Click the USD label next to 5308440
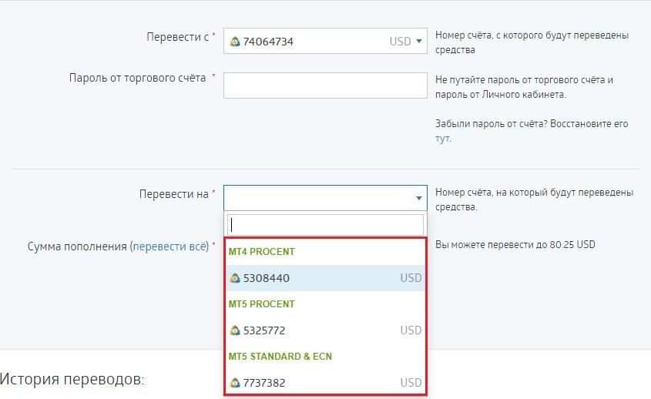651x399 pixels. [411, 278]
